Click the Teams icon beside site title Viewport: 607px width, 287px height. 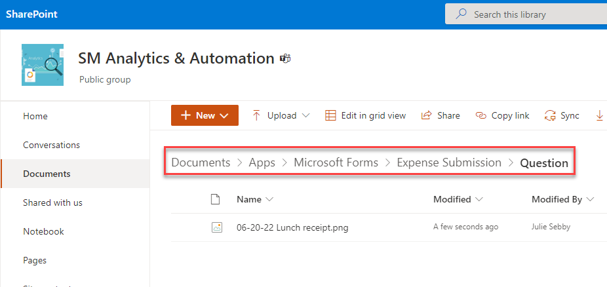(x=285, y=59)
